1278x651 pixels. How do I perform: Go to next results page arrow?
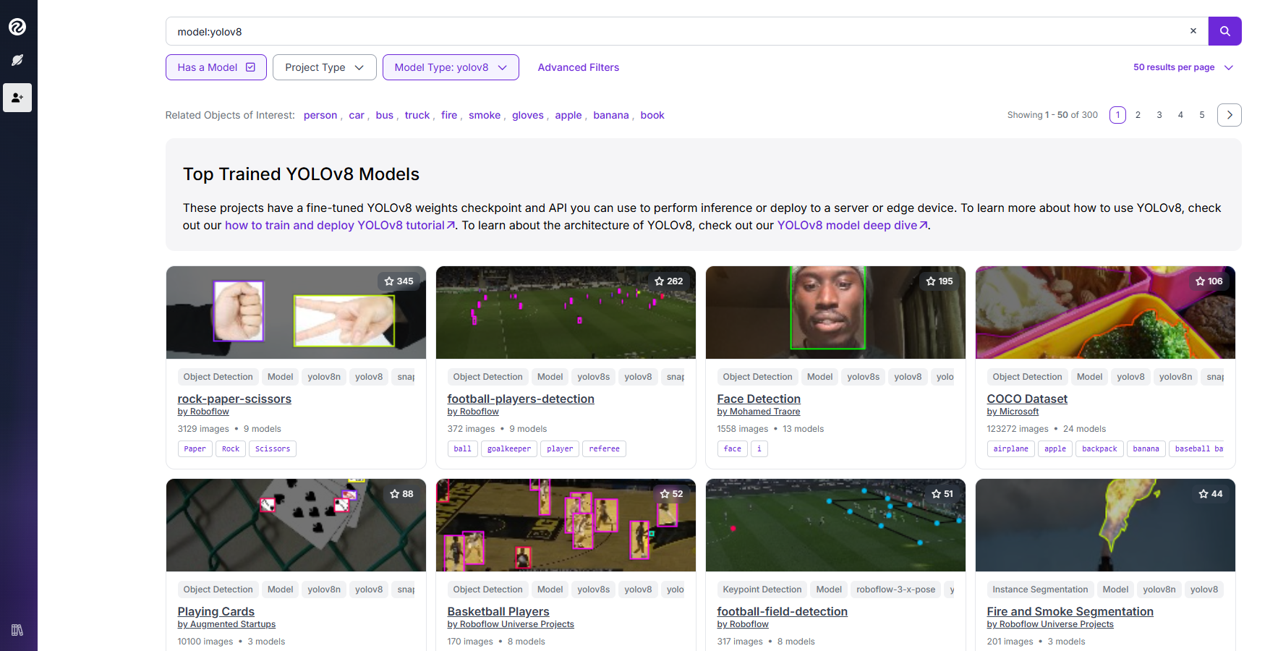[x=1229, y=115]
